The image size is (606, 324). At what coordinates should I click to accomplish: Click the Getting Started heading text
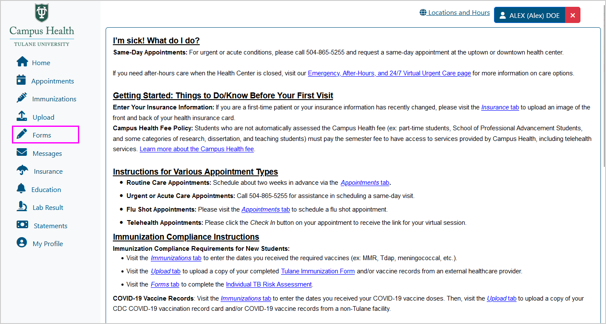223,95
